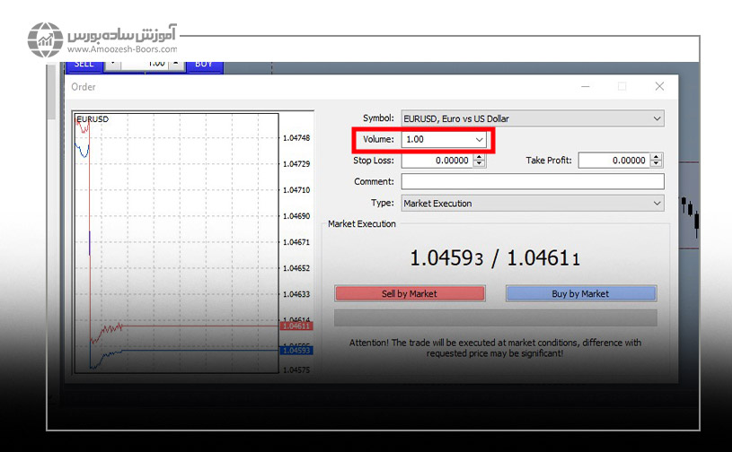This screenshot has width=732, height=452.
Task: Click the red ask price label on chart
Action: [295, 326]
